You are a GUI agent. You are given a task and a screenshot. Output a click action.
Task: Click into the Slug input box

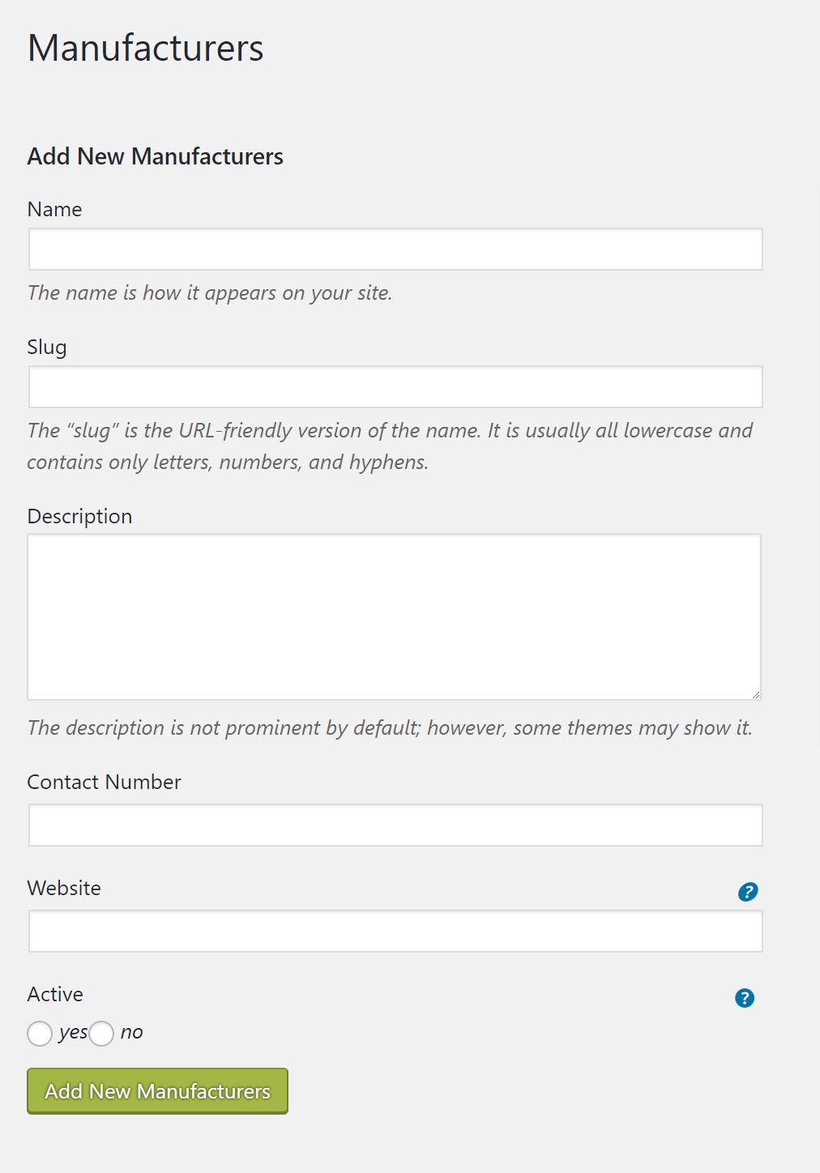pyautogui.click(x=395, y=386)
